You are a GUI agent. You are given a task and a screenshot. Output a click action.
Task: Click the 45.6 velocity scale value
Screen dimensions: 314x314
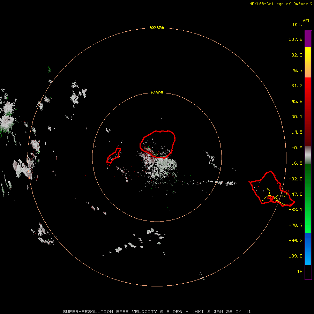(x=297, y=101)
